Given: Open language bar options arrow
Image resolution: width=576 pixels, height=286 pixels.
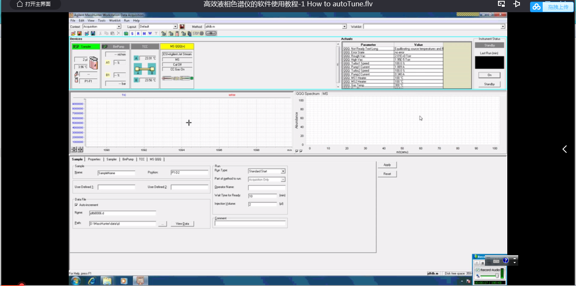Looking at the screenshot, I should point(515,262).
